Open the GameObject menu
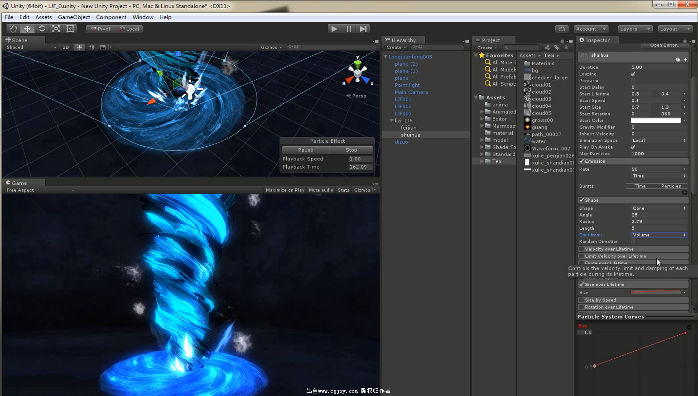 (x=74, y=17)
